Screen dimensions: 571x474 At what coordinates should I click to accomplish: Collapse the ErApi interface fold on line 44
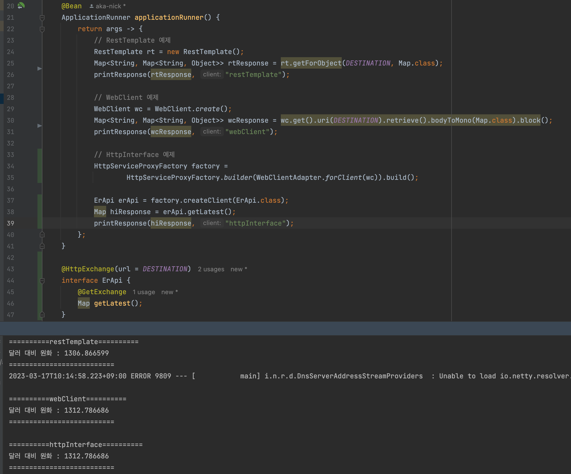[42, 280]
